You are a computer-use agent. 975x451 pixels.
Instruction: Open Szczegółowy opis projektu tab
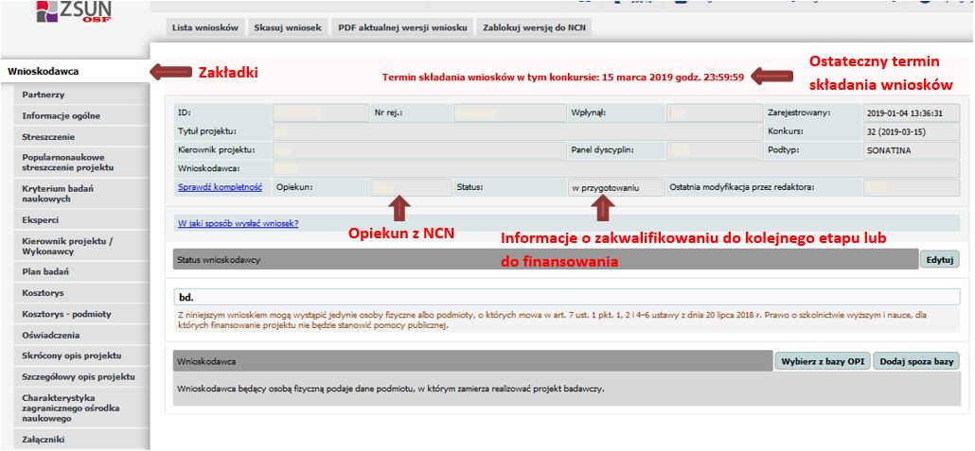(81, 377)
